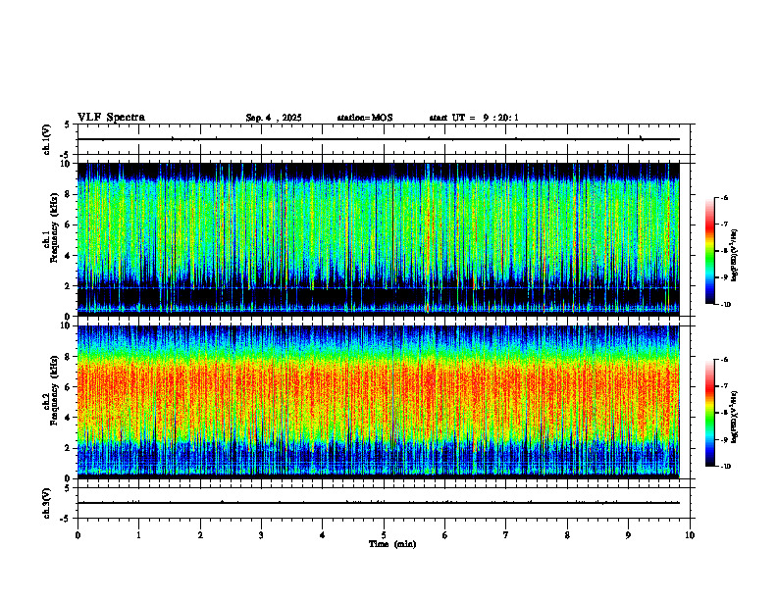Click ch.2 colorbar tick "-9"
This screenshot has height=600, width=777.
coord(724,439)
